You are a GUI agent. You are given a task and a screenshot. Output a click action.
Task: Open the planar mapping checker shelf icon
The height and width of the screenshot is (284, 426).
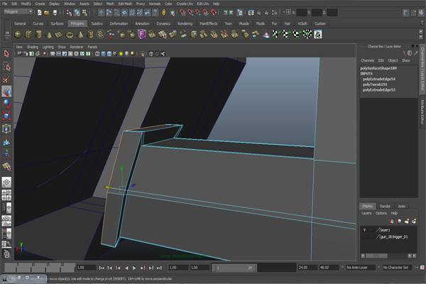[276, 35]
